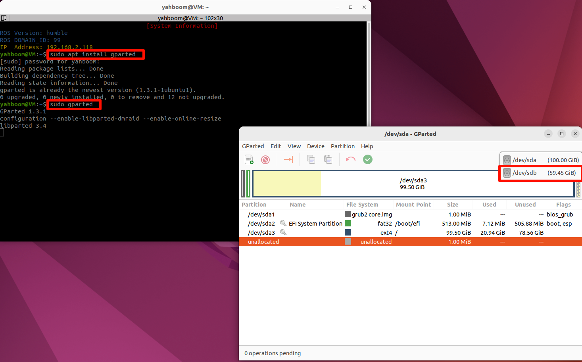Click the key icon on the /dev/sda2 row

(283, 223)
